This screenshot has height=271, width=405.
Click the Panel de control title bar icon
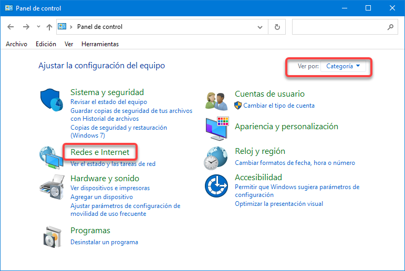[x=9, y=8]
